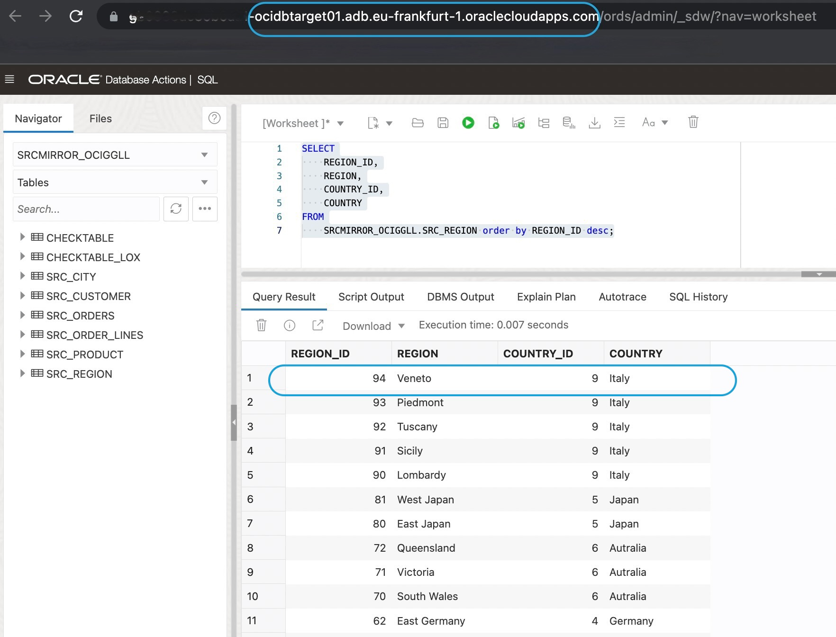Image resolution: width=836 pixels, height=637 pixels.
Task: Run the statement with green play button
Action: (468, 123)
